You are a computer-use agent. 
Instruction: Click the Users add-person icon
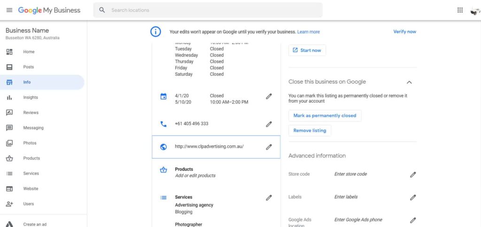coord(9,204)
